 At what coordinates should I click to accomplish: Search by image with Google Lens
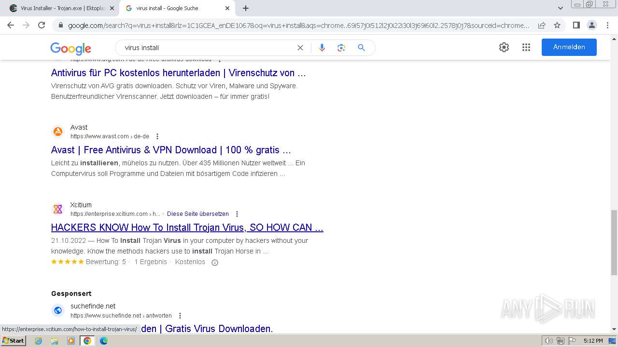341,48
